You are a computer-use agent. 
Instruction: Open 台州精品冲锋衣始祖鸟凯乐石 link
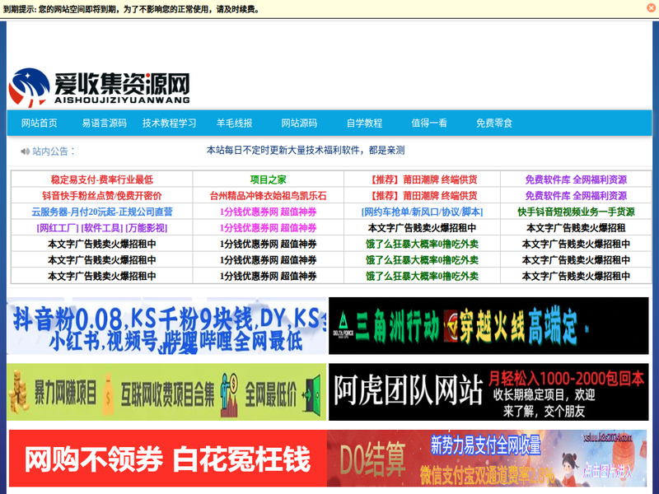(269, 196)
